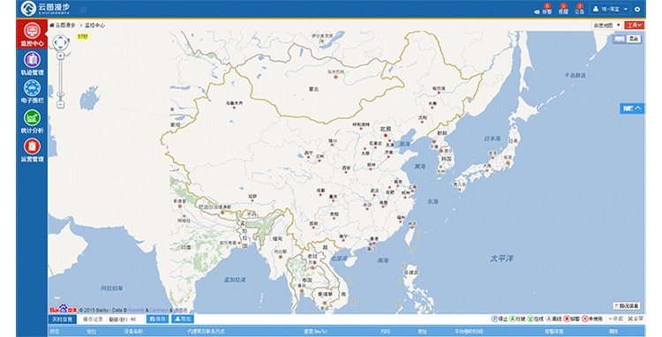Click the 监控中心 breadcrumb item
The image size is (662, 337).
(94, 26)
